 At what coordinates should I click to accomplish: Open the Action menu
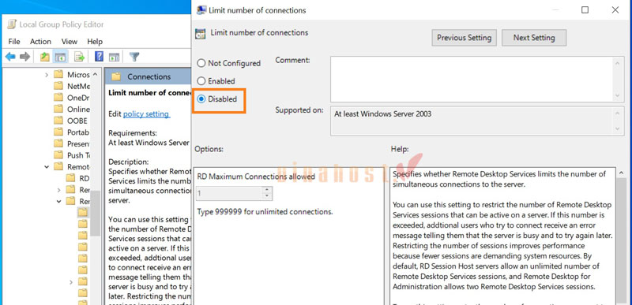tap(41, 42)
